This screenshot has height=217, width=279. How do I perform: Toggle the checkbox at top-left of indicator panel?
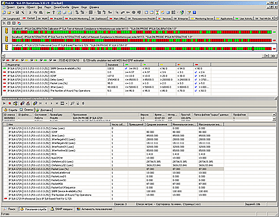(x=4, y=61)
